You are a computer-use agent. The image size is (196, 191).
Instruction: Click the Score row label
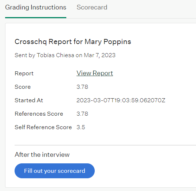click(23, 87)
